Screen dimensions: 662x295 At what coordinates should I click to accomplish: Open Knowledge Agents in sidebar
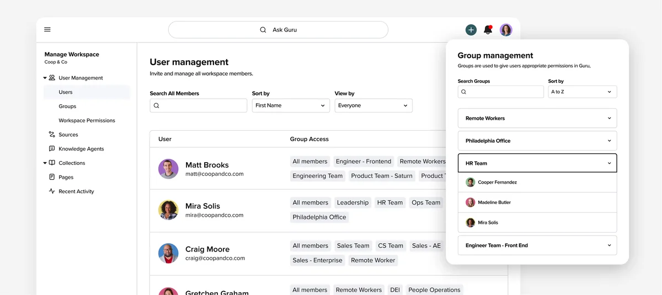(x=81, y=149)
